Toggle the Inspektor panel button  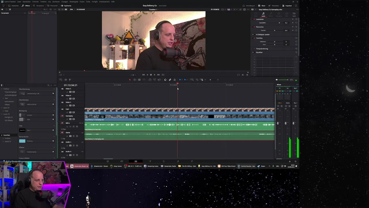pos(287,6)
